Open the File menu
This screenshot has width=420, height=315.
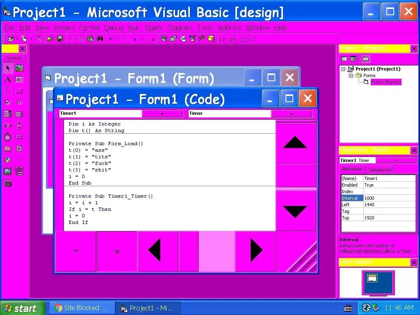click(x=9, y=28)
